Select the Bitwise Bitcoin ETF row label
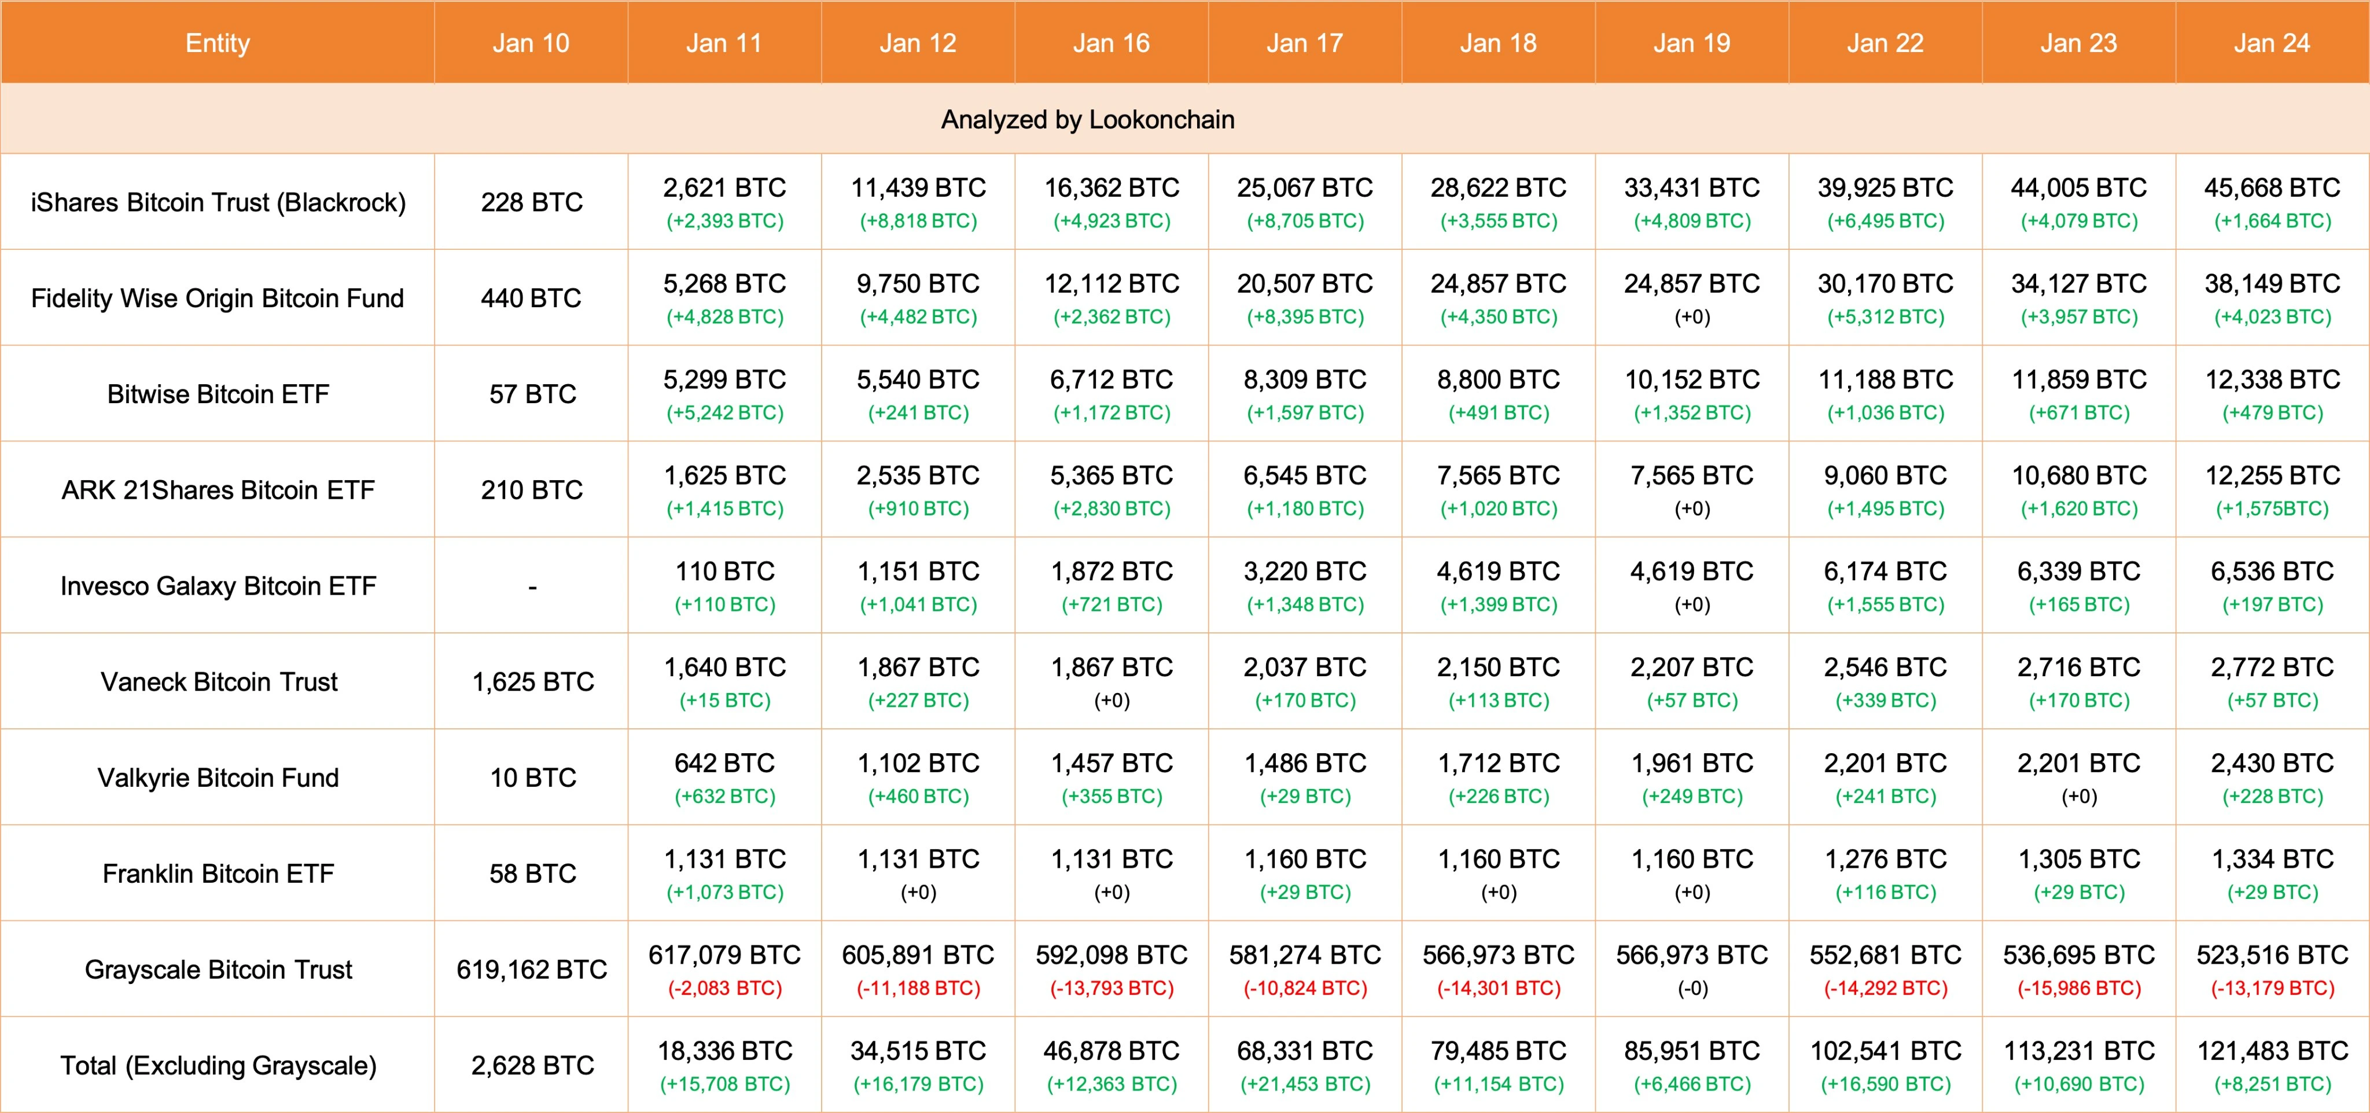Image resolution: width=2370 pixels, height=1113 pixels. point(218,394)
